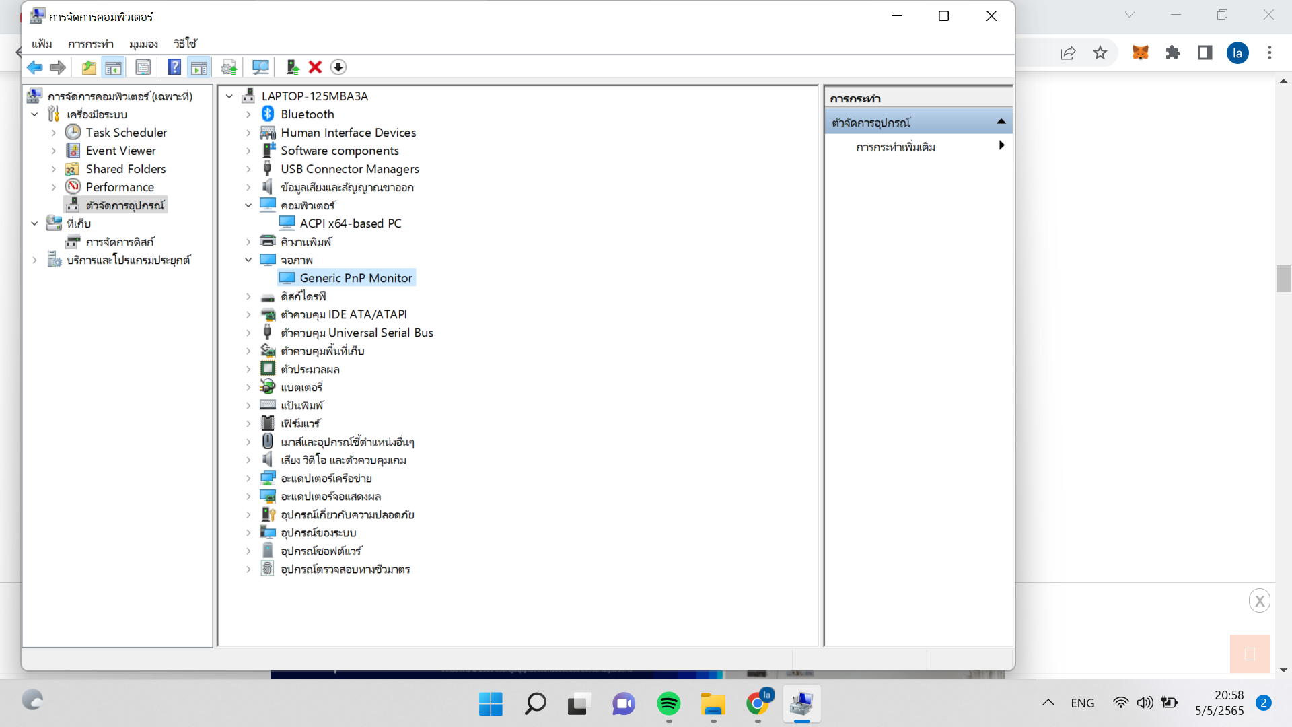Screen dimensions: 1292x727
Task: Expand the Performance node in console tree
Action: [x=54, y=187]
